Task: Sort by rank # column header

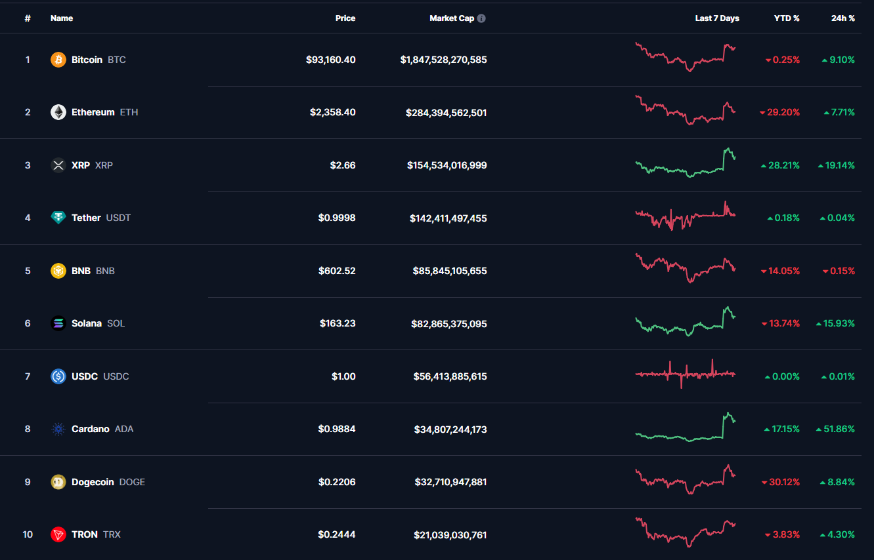Action: (x=28, y=18)
